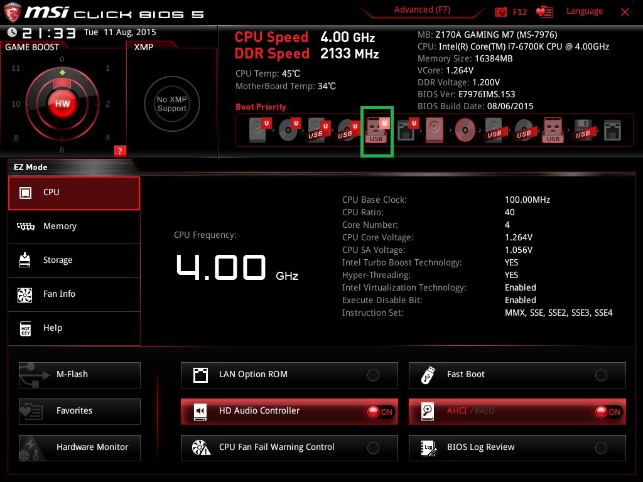Turn off HD Audio Controller
Viewport: 643px width, 482px height.
[x=289, y=412]
